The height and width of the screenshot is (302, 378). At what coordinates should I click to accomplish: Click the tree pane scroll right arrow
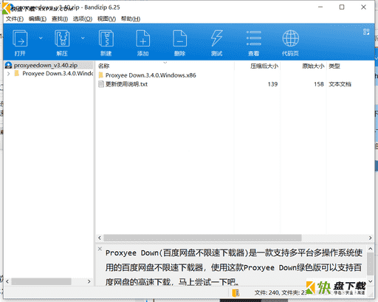click(89, 281)
